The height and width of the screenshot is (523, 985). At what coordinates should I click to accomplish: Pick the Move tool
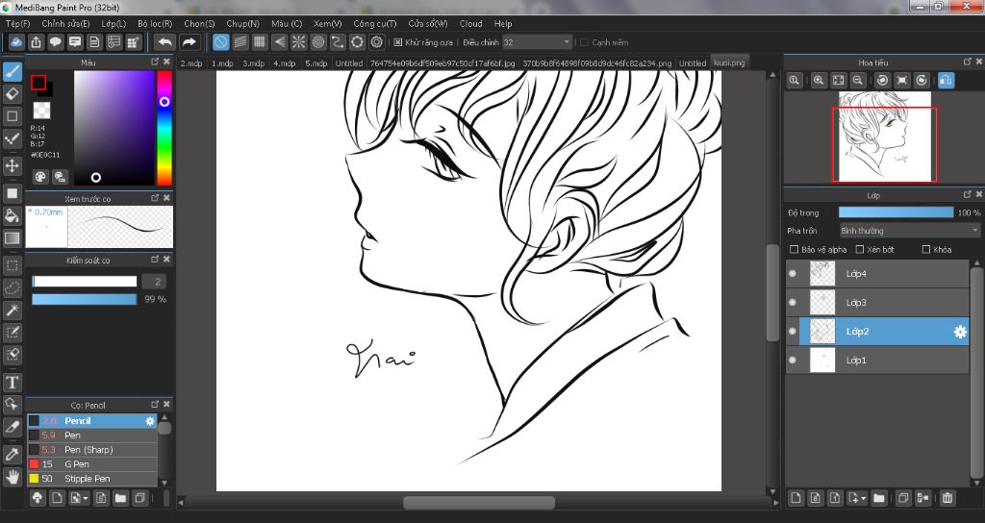coord(12,165)
